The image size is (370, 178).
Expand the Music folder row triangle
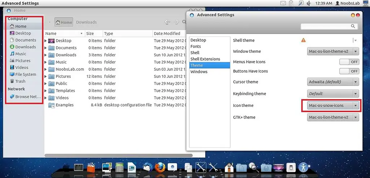[x=46, y=62]
